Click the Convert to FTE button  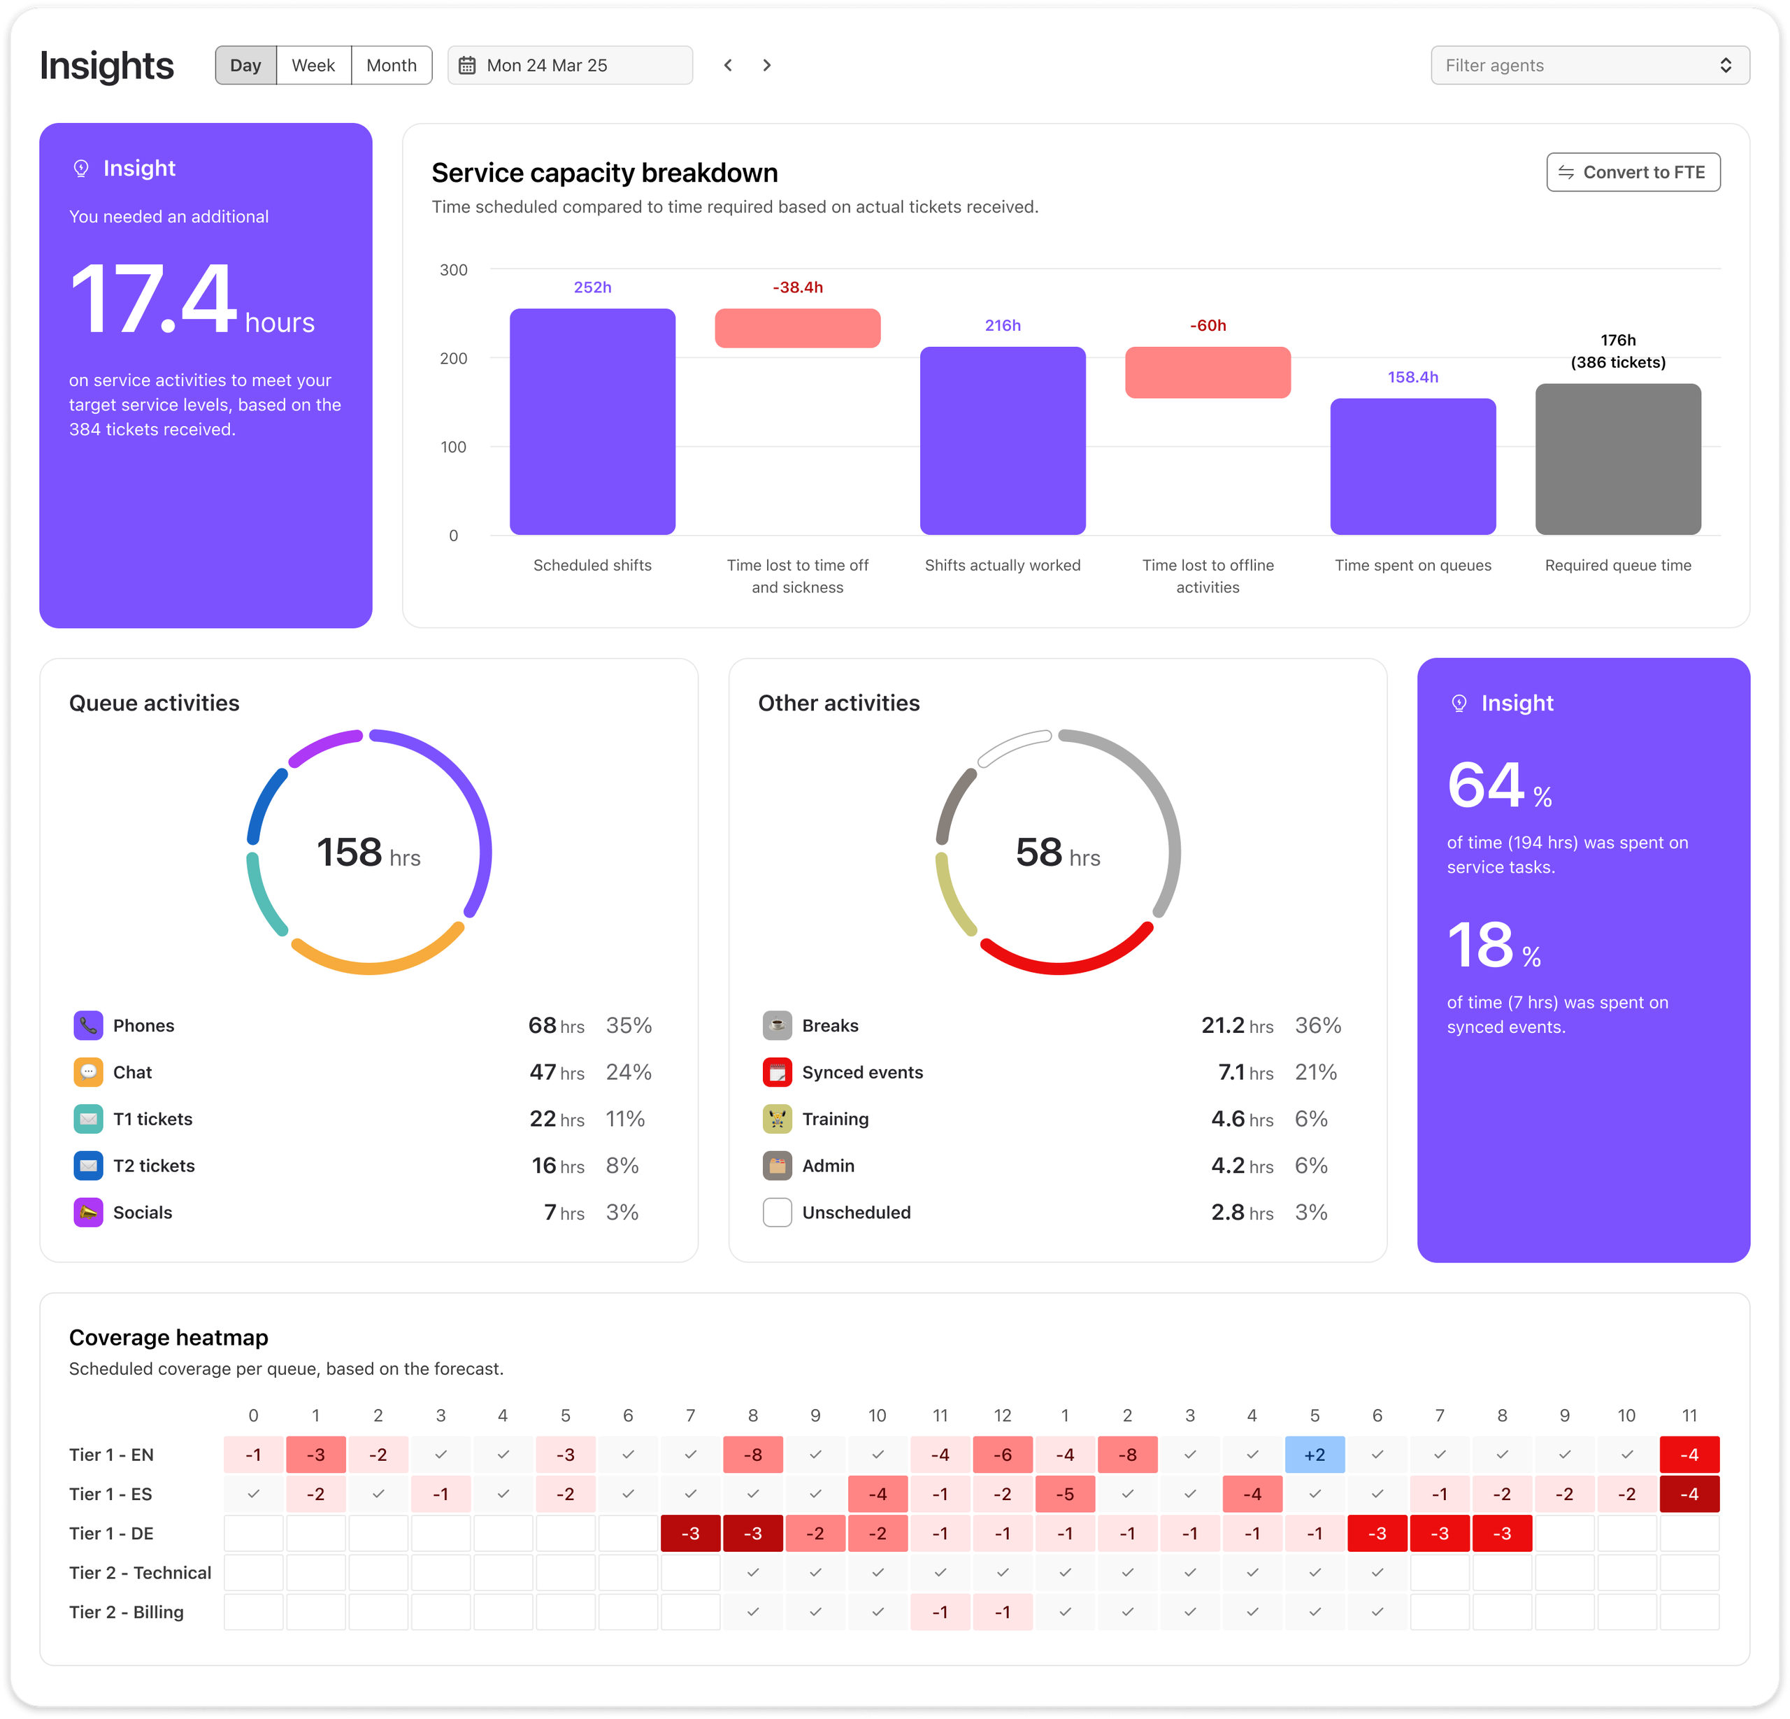[x=1633, y=172]
